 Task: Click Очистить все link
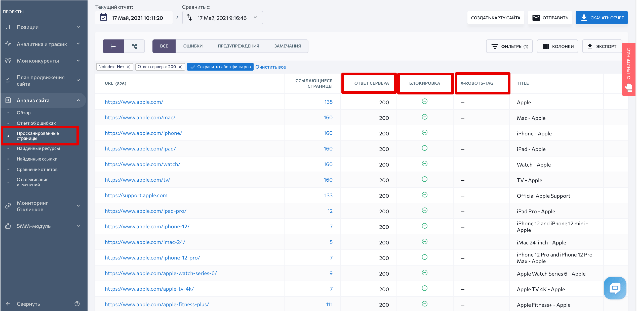[270, 67]
